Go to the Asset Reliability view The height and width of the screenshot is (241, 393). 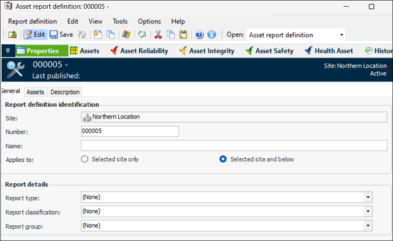(x=139, y=51)
